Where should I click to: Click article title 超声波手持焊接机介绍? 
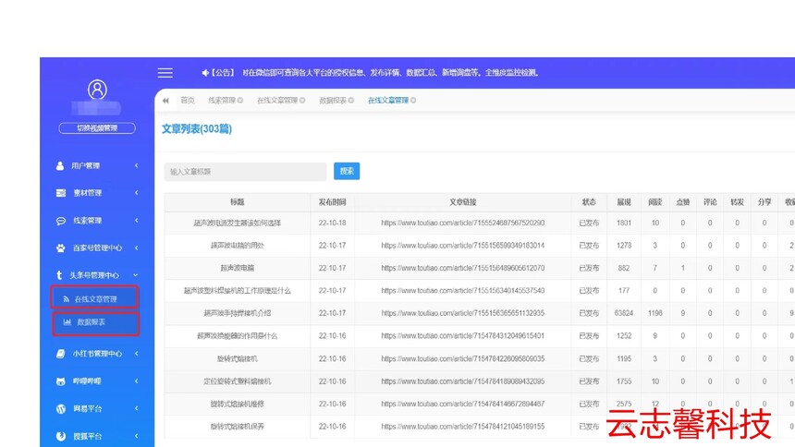point(238,313)
